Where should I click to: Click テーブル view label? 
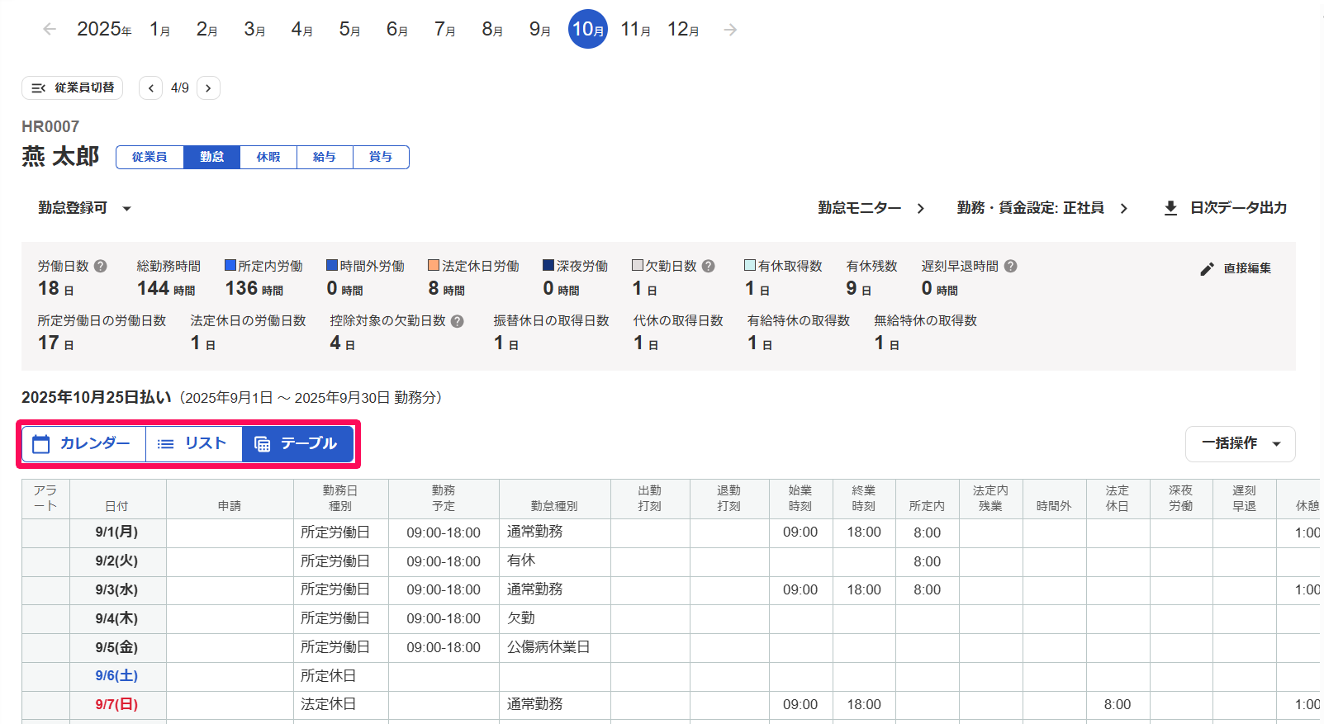(309, 443)
